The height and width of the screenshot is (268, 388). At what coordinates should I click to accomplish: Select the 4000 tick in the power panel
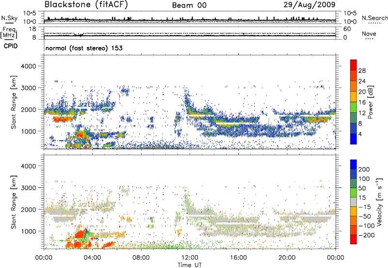coord(29,66)
